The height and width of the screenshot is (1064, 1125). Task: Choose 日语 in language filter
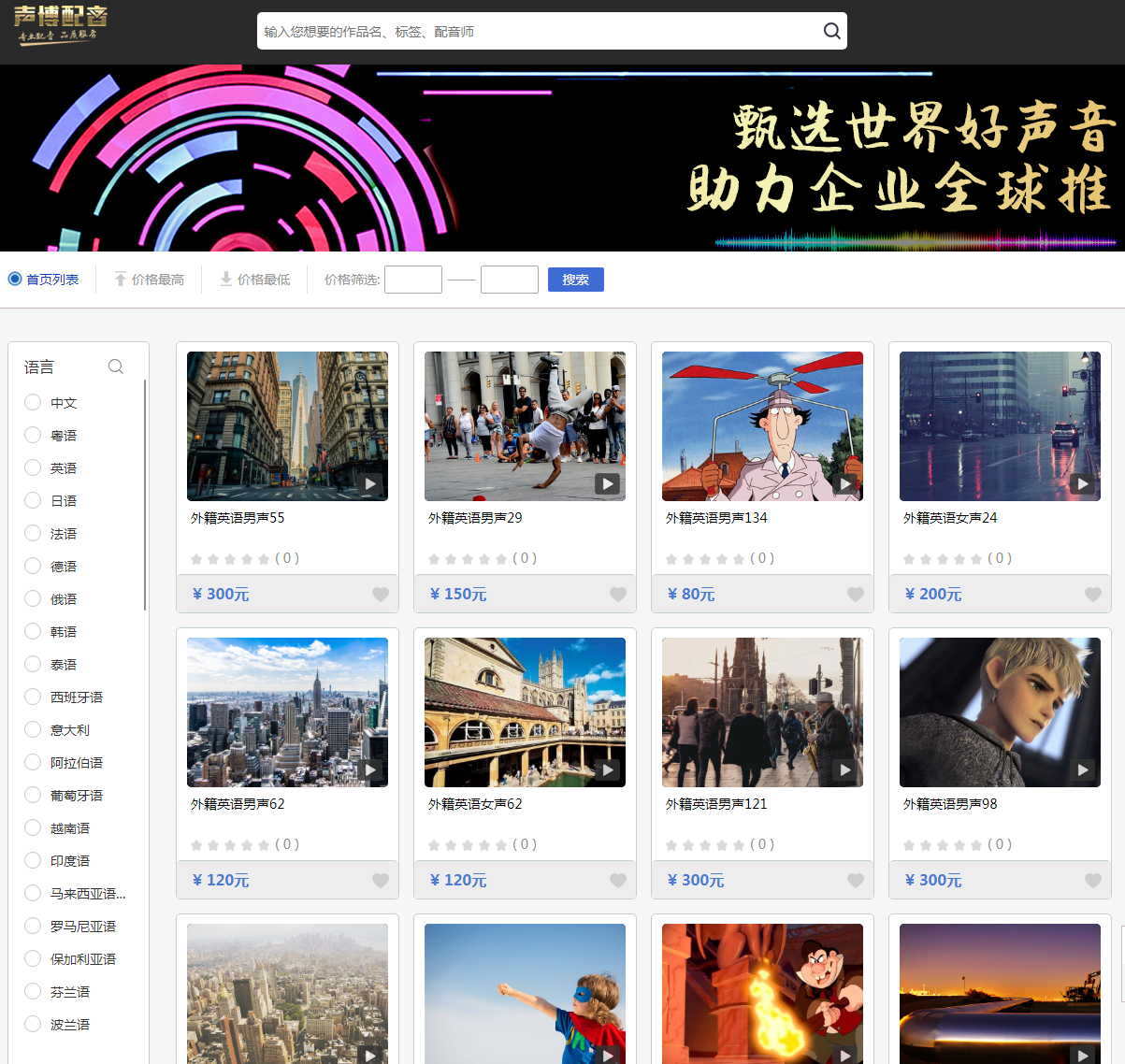tap(33, 500)
